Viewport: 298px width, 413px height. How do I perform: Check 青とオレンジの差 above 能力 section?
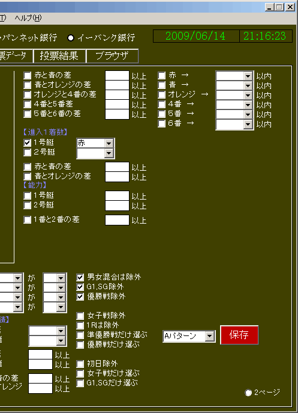(28, 177)
